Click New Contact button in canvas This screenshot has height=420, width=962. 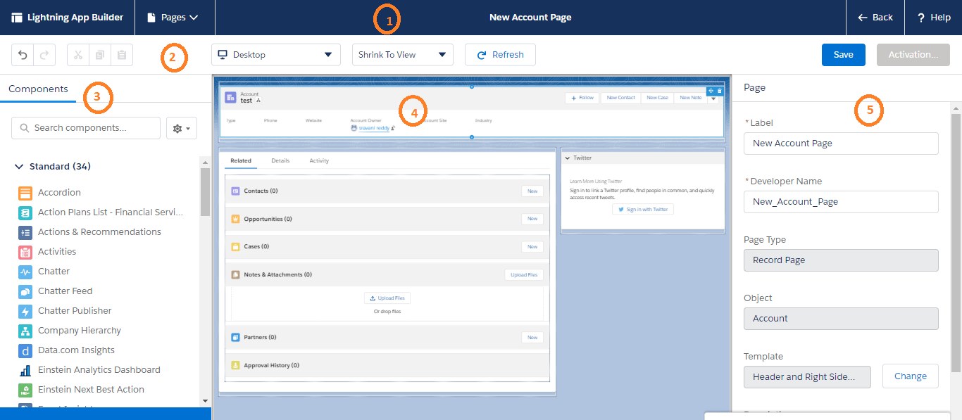click(x=621, y=98)
